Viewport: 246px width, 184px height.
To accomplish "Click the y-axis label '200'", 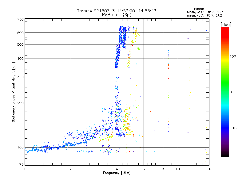I will coord(20,103).
